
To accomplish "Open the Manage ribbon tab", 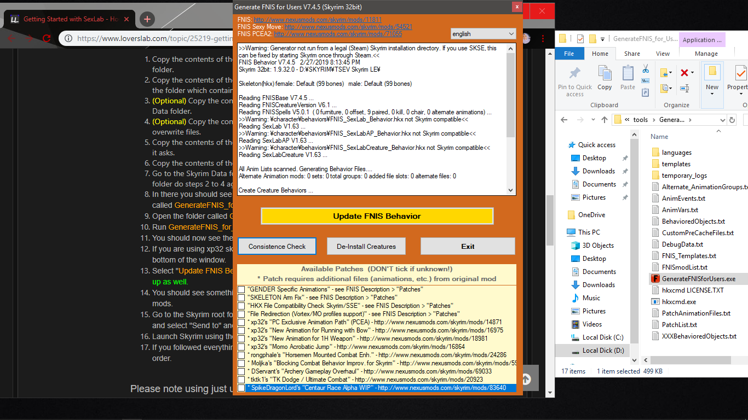I will tap(706, 54).
